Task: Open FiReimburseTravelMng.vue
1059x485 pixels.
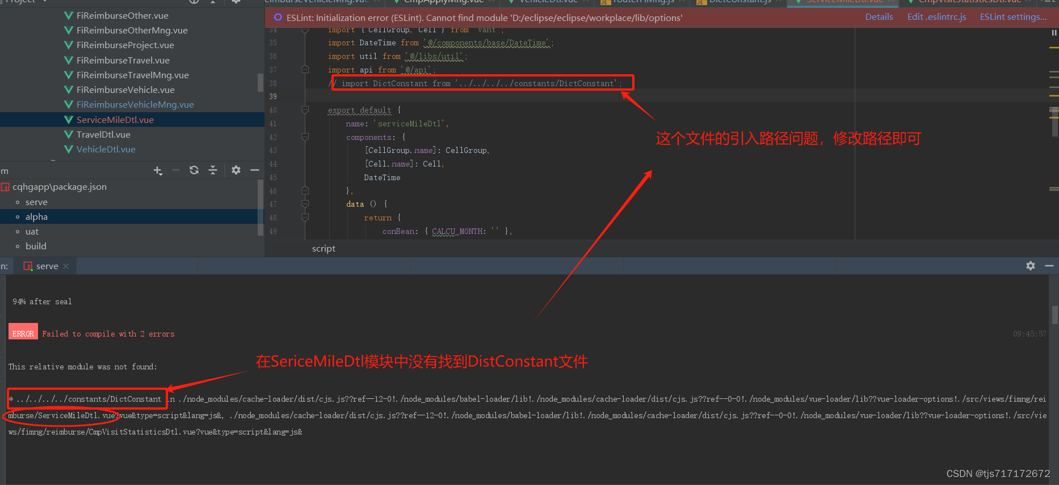Action: (133, 75)
